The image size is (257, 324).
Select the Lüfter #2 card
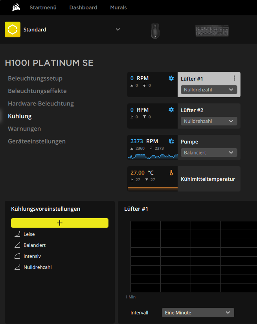click(184, 116)
